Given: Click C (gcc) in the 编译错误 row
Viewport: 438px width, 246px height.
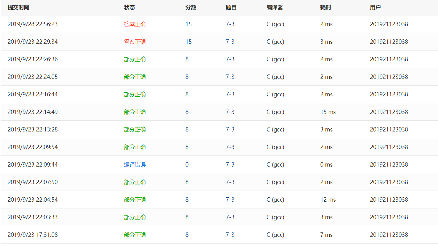Looking at the screenshot, I should 275,164.
